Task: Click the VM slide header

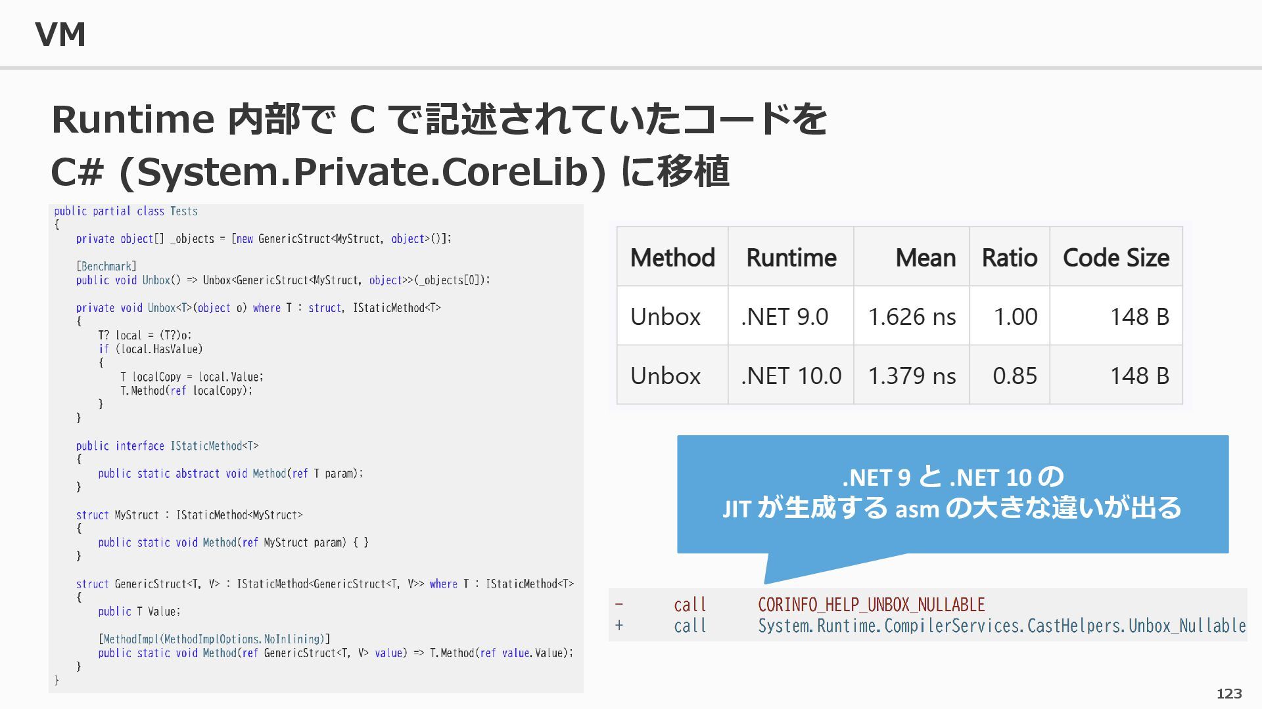Action: point(60,34)
